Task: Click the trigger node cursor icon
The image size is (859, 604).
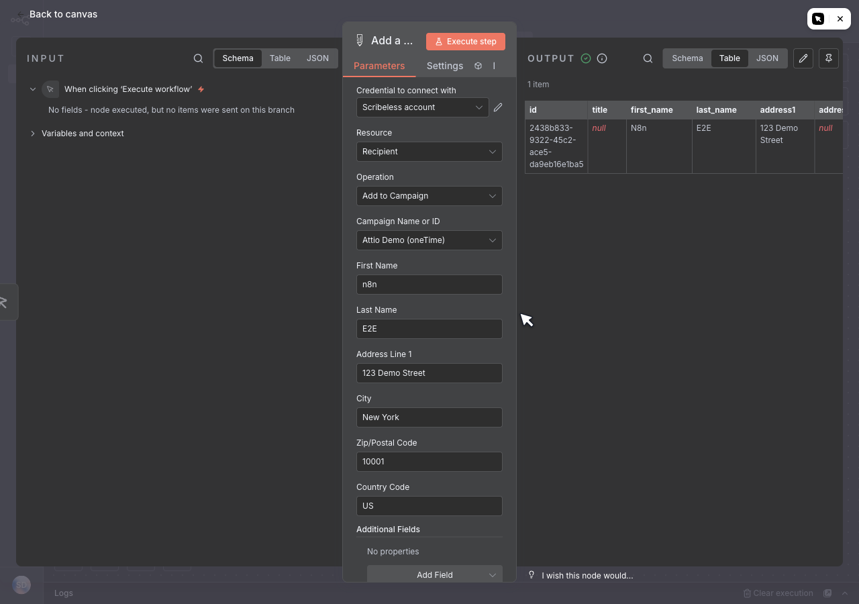Action: (50, 89)
